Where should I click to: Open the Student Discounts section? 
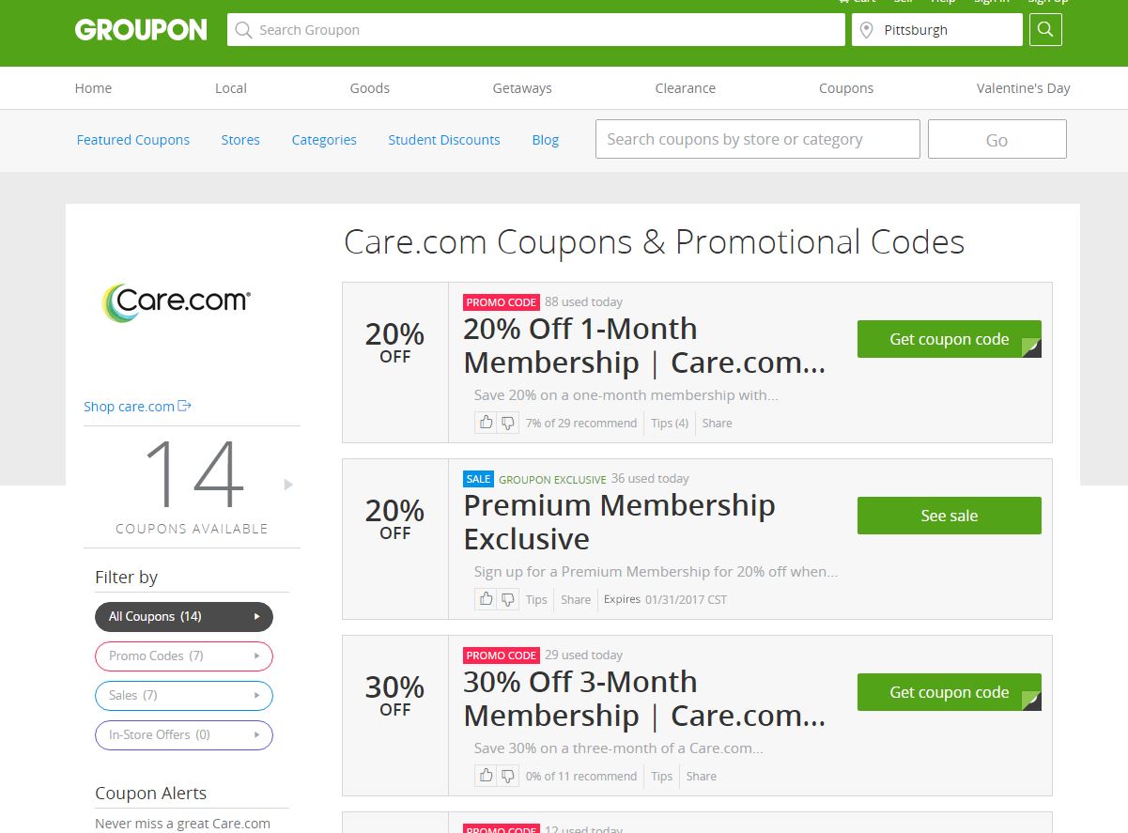(443, 139)
